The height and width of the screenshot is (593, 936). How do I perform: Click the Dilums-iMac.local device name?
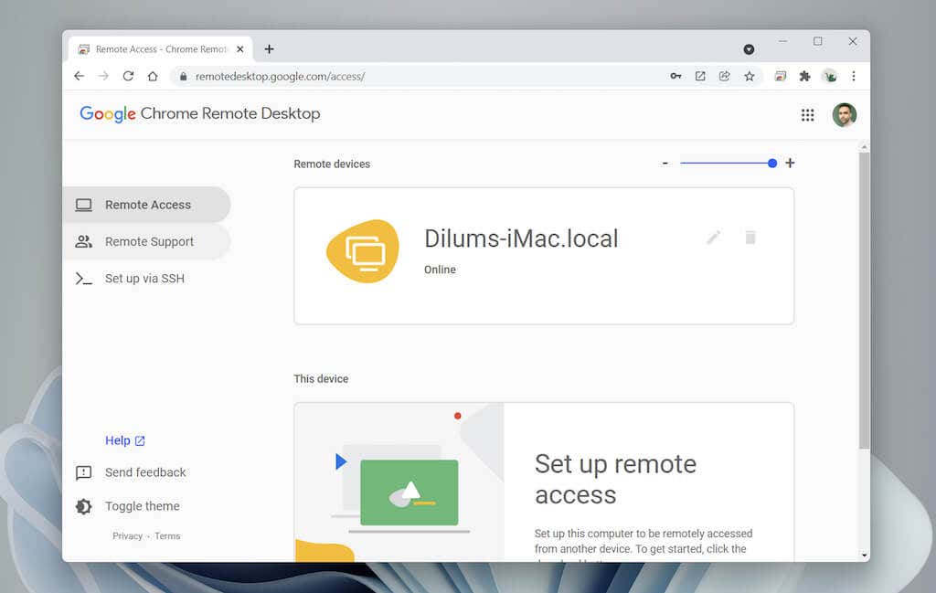point(521,238)
